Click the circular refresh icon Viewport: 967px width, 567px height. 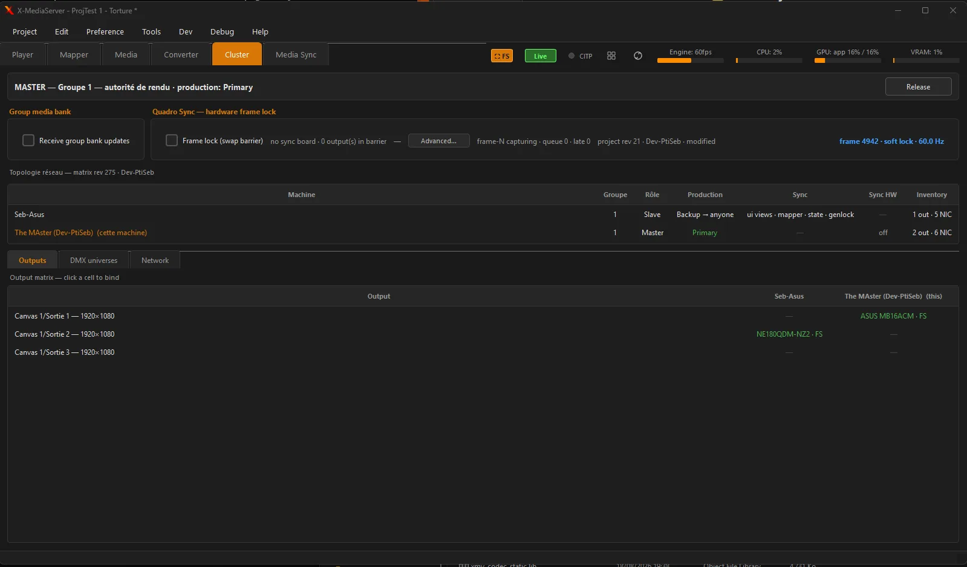(638, 56)
